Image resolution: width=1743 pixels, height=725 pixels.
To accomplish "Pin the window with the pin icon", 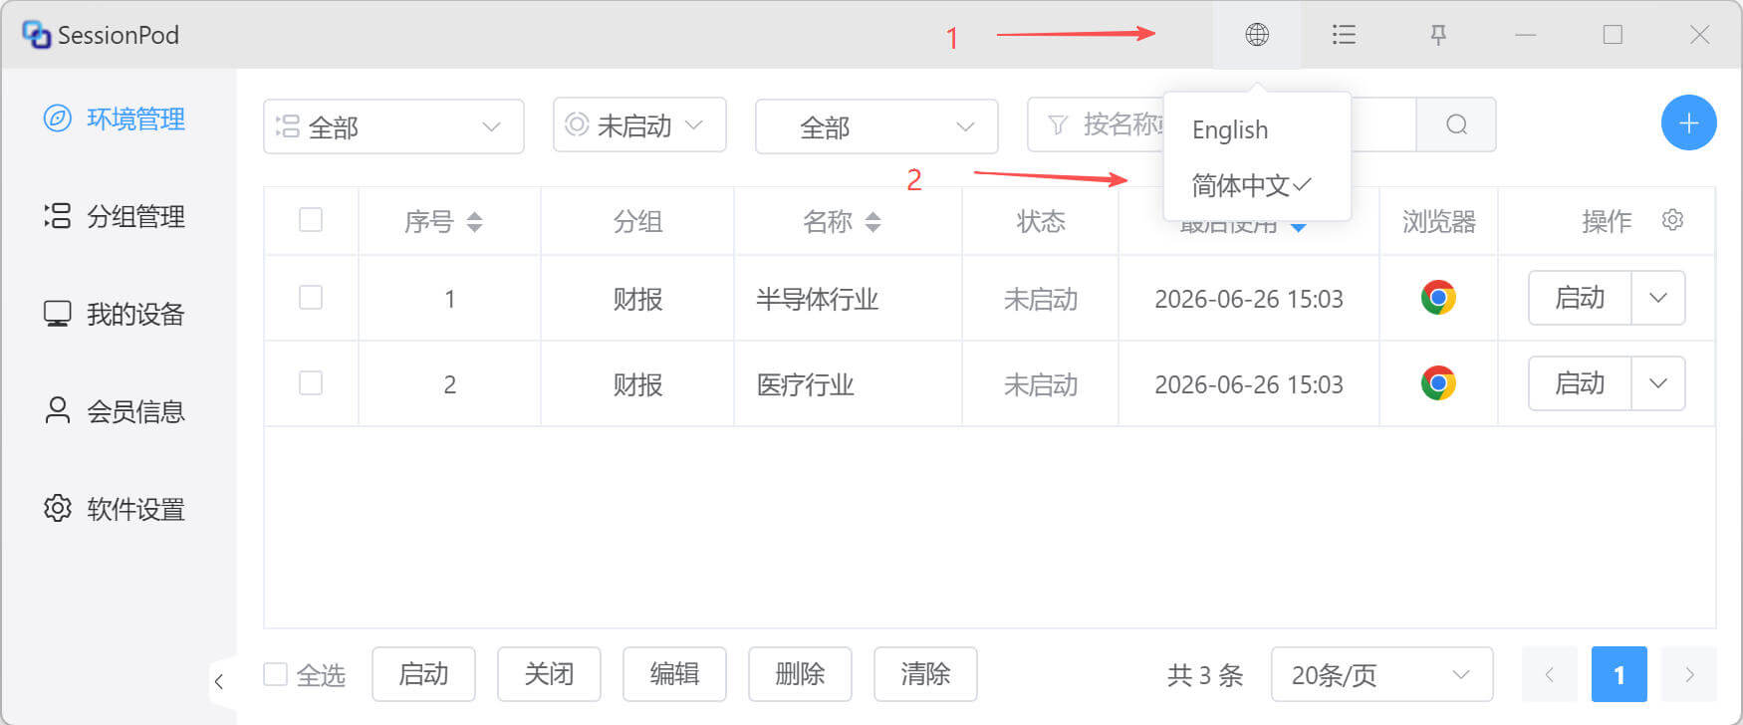I will point(1438,35).
